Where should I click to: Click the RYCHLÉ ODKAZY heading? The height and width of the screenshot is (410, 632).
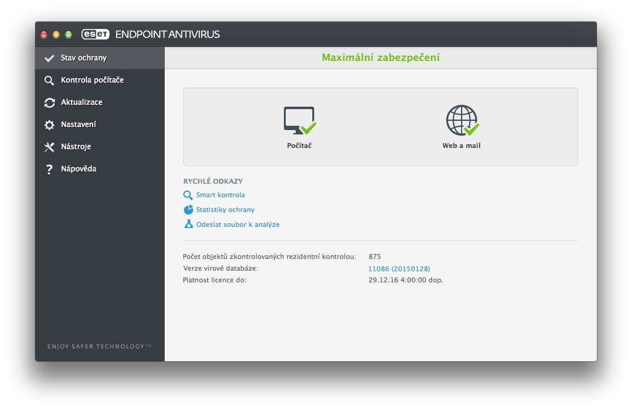(x=213, y=181)
